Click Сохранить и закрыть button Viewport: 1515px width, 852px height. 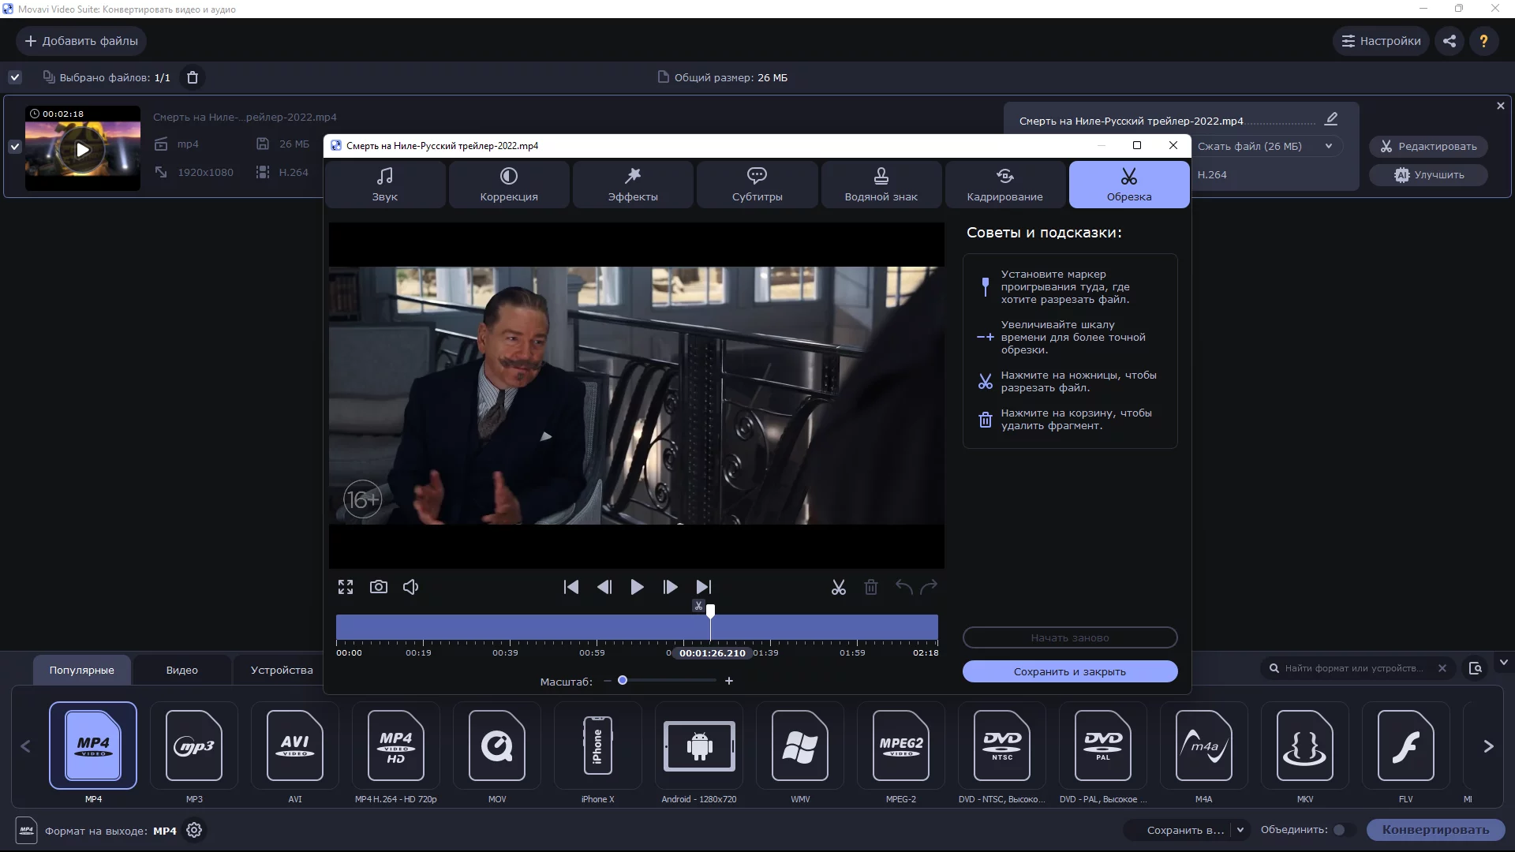(x=1070, y=671)
